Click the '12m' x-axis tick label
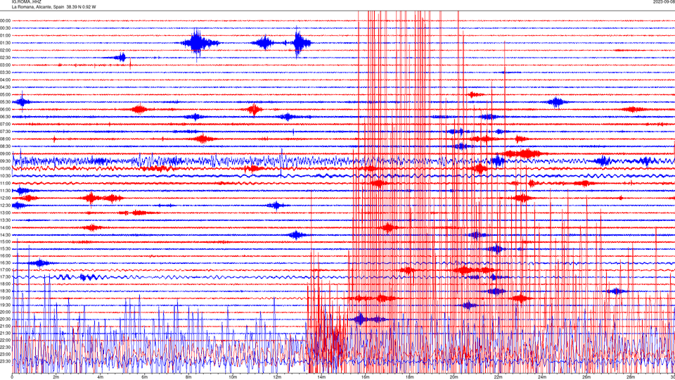The width and height of the screenshot is (675, 380). [x=277, y=377]
